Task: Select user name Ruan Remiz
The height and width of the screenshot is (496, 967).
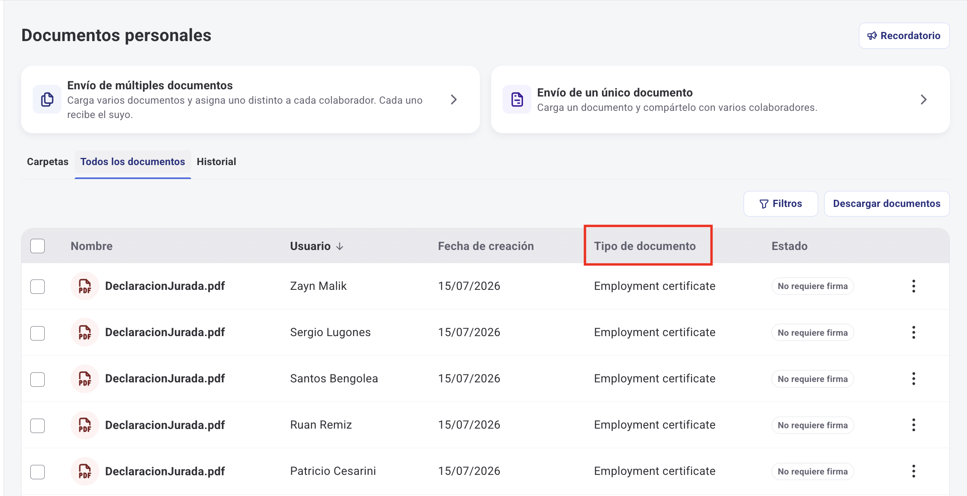Action: tap(321, 425)
